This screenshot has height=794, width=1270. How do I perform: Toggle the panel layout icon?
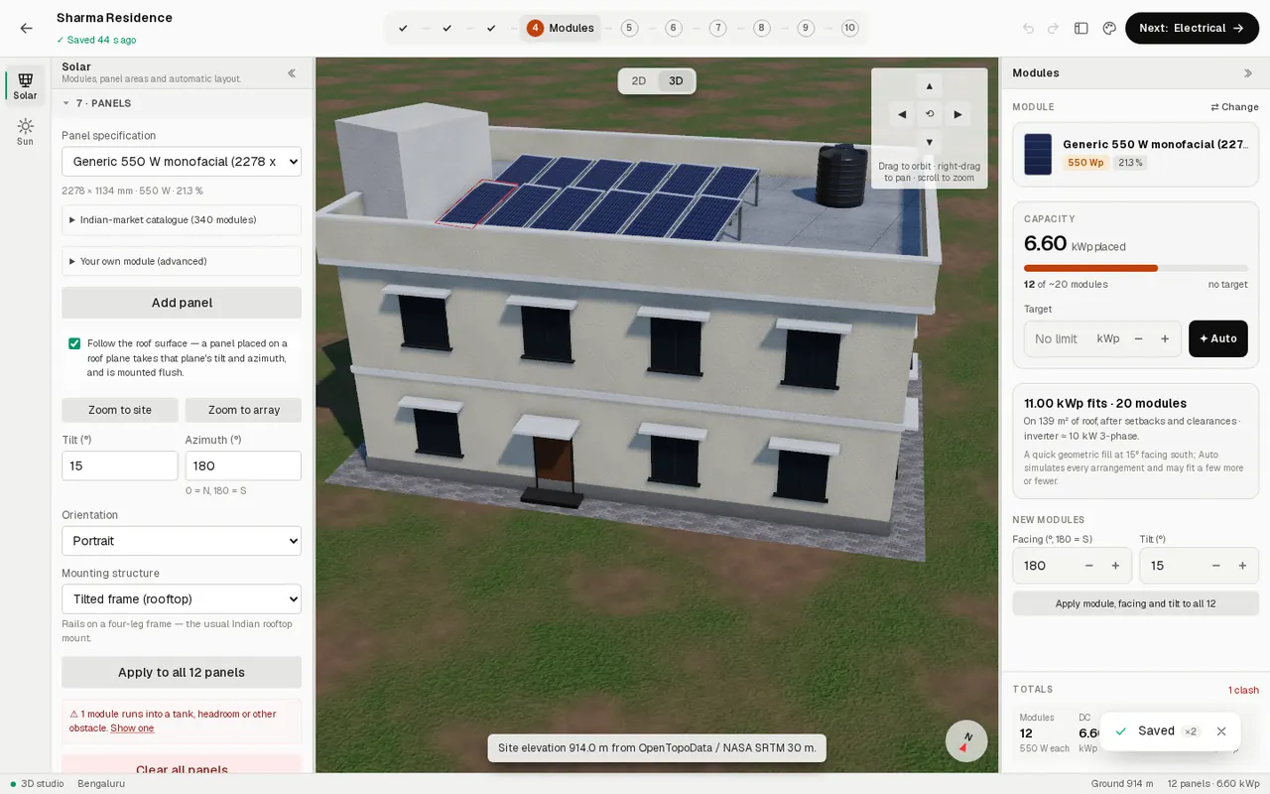click(1081, 29)
